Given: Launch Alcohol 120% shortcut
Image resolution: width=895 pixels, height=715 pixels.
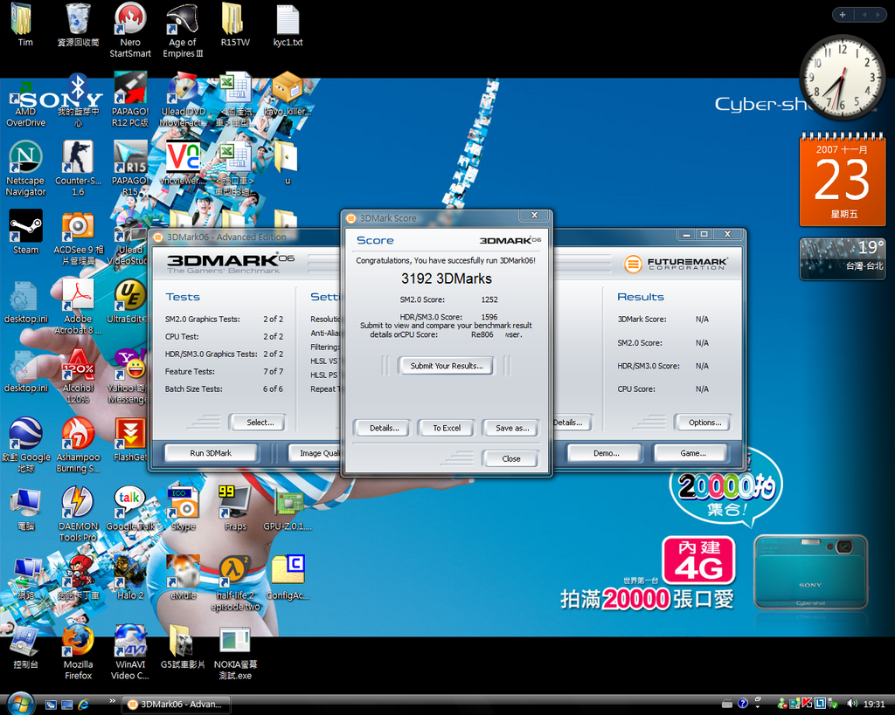Looking at the screenshot, I should pyautogui.click(x=78, y=376).
